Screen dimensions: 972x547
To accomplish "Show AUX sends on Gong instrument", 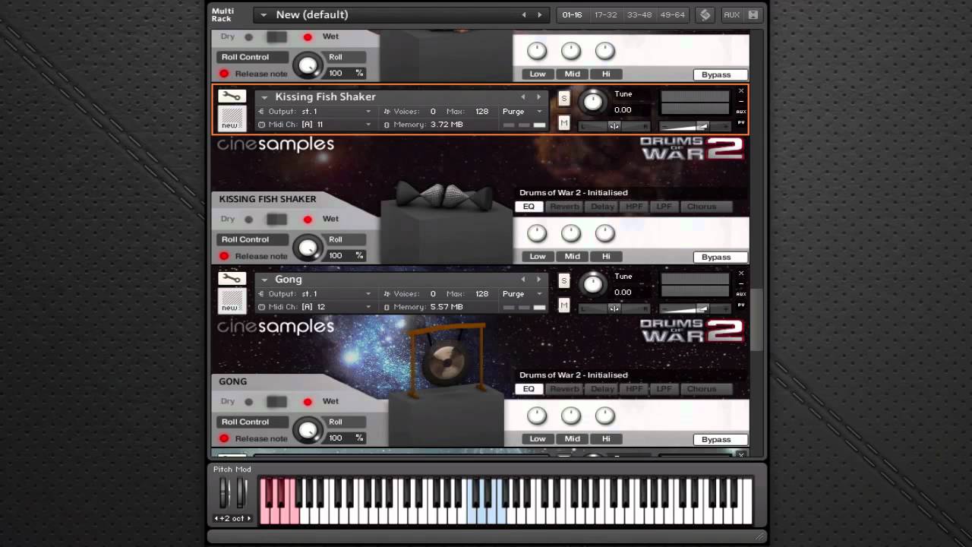I will click(741, 294).
